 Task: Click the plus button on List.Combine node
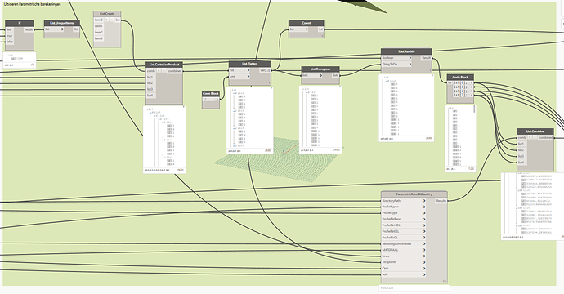point(530,138)
